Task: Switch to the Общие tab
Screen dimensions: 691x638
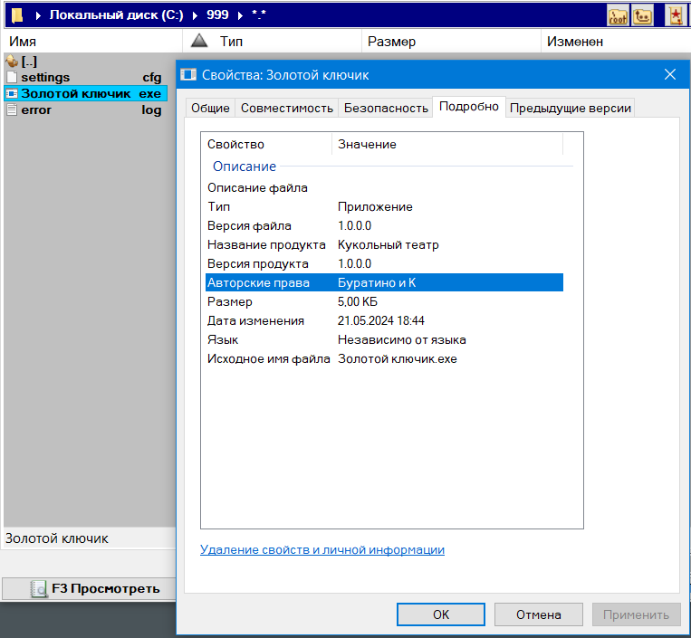Action: [209, 108]
